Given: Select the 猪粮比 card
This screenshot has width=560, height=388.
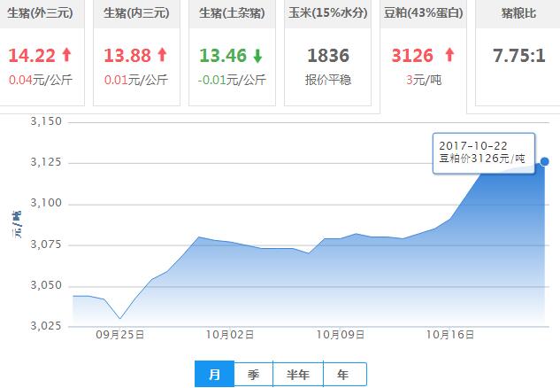Looking at the screenshot, I should (x=518, y=53).
